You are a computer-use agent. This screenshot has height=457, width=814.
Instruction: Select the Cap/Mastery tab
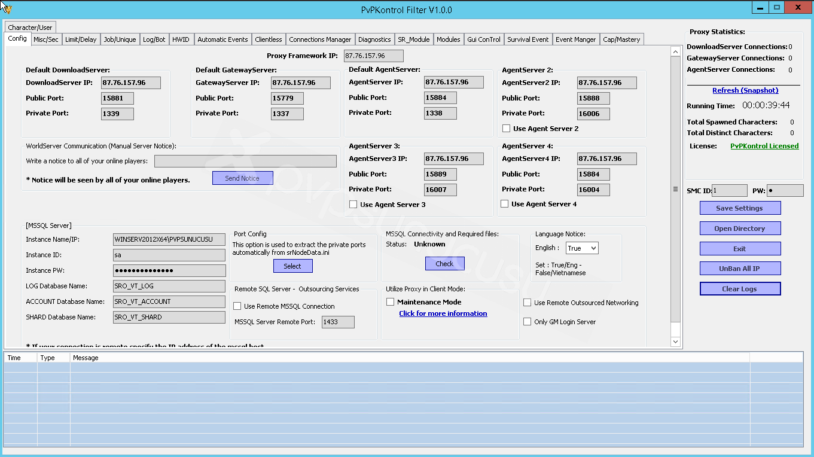[x=621, y=39]
